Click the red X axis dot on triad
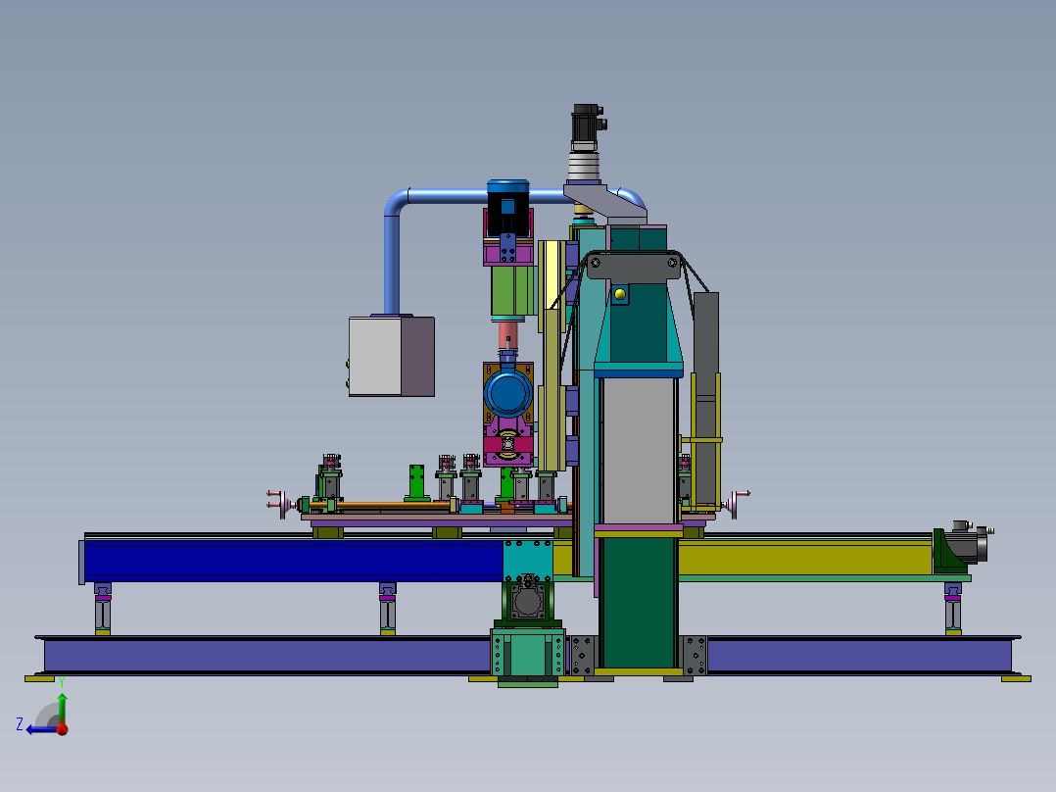The image size is (1056, 792). coord(62,729)
